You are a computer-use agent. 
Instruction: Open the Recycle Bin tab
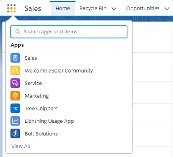(x=93, y=8)
